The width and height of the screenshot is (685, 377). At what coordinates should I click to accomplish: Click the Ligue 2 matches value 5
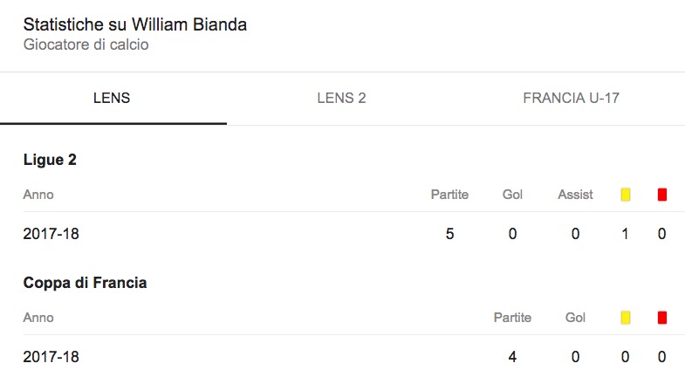(x=449, y=234)
